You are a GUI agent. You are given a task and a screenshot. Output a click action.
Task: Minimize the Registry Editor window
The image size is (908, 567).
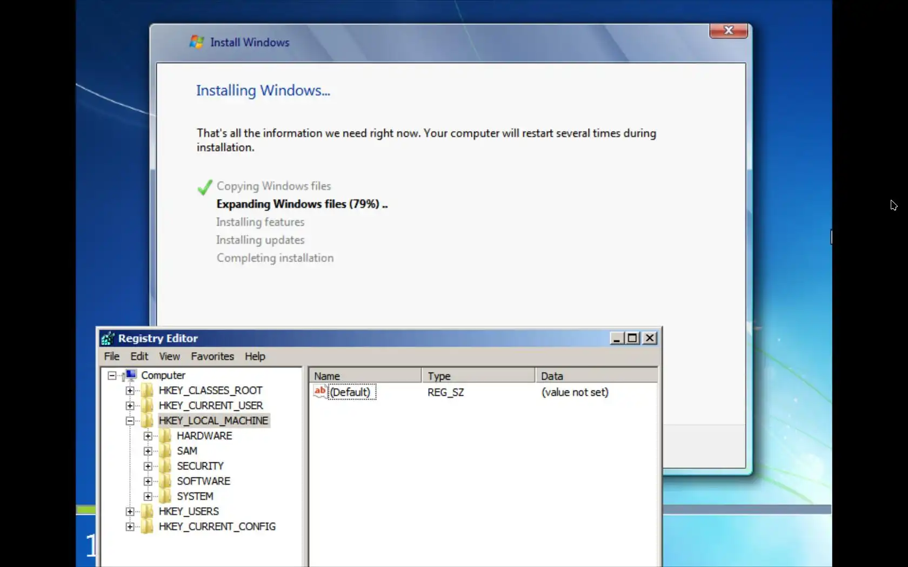tap(617, 338)
